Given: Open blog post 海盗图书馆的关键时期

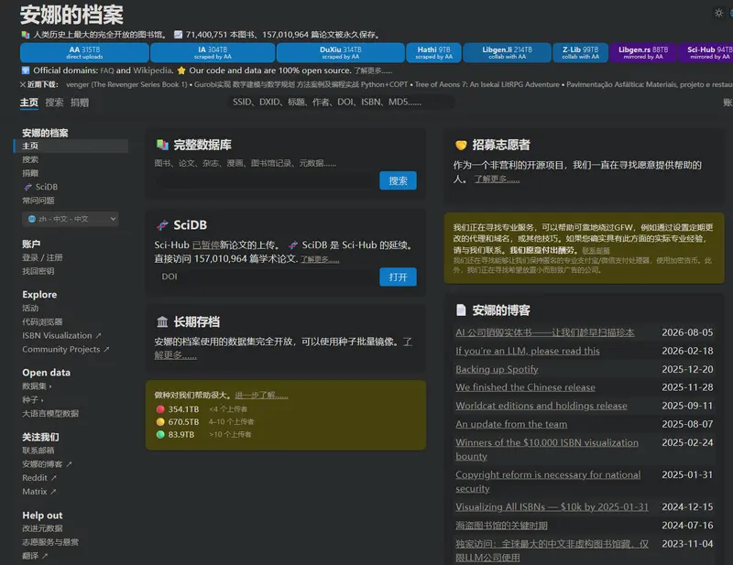Looking at the screenshot, I should 501,526.
